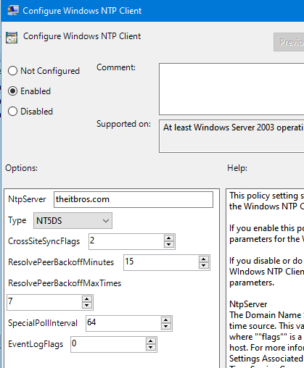The height and width of the screenshot is (368, 304).
Task: Click the Help: label
Action: click(237, 168)
